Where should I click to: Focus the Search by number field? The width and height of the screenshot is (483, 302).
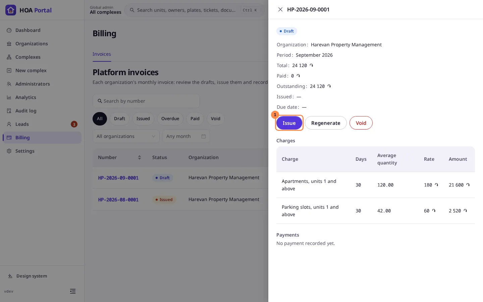point(146,101)
